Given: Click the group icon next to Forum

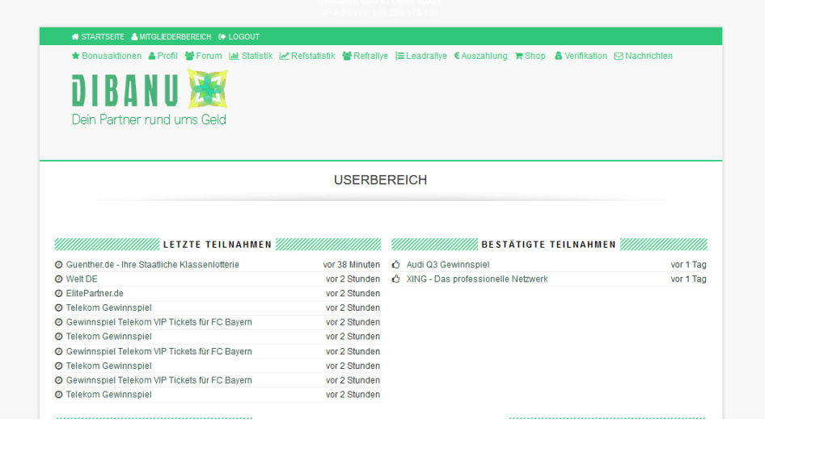Looking at the screenshot, I should click(189, 56).
